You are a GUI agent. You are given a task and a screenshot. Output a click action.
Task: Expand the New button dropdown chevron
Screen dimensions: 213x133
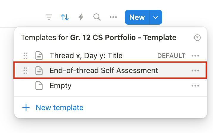(156, 17)
